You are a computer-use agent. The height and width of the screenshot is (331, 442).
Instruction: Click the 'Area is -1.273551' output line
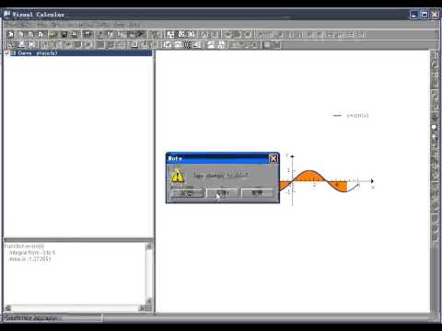coord(29,259)
